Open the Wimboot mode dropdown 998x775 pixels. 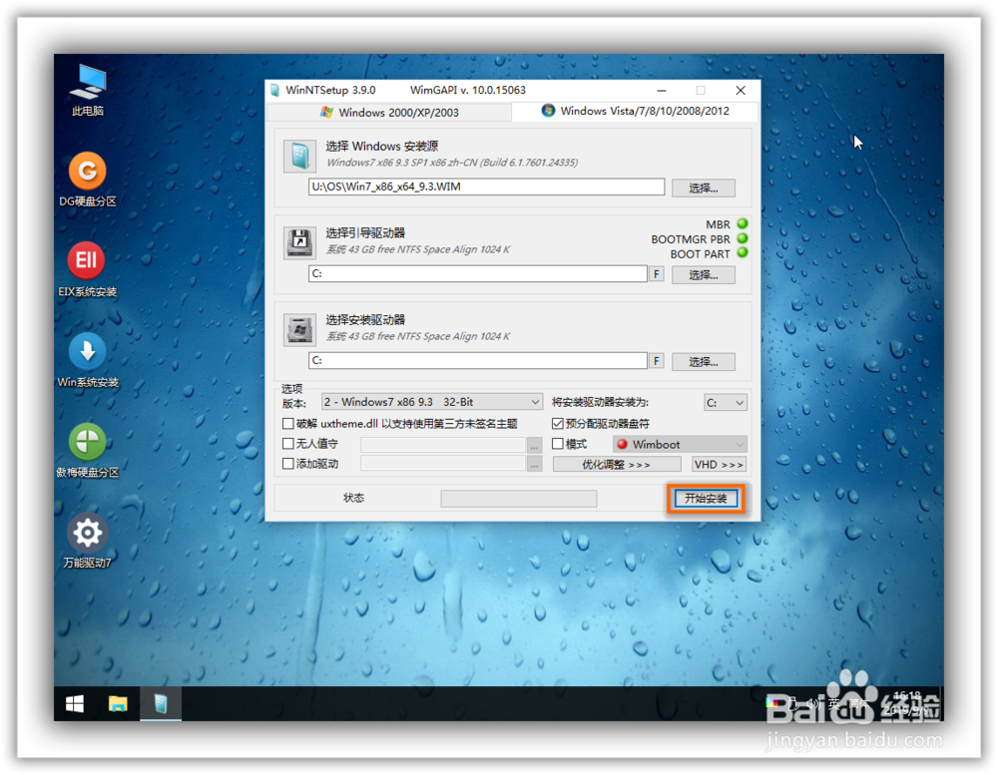[680, 444]
